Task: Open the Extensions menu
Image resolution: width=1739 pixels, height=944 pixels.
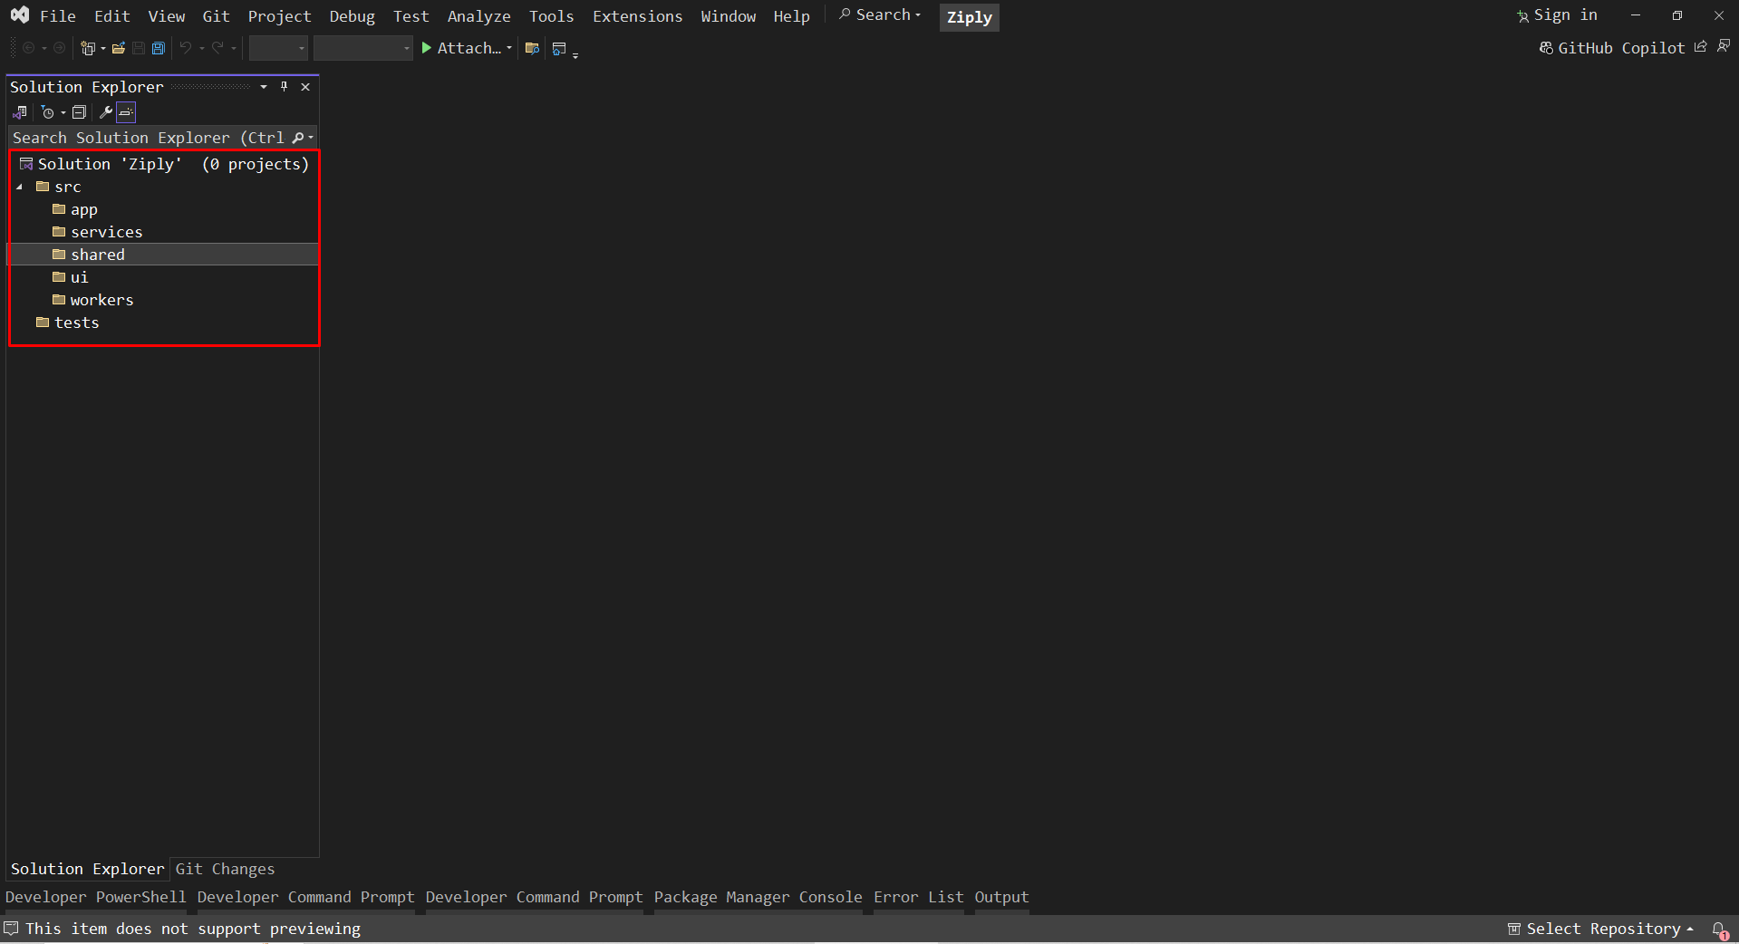Action: pyautogui.click(x=637, y=16)
